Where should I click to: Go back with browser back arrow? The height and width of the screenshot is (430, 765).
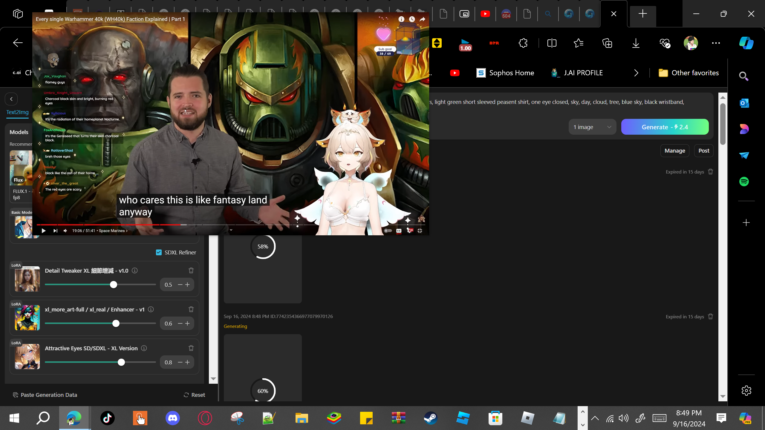[x=18, y=43]
